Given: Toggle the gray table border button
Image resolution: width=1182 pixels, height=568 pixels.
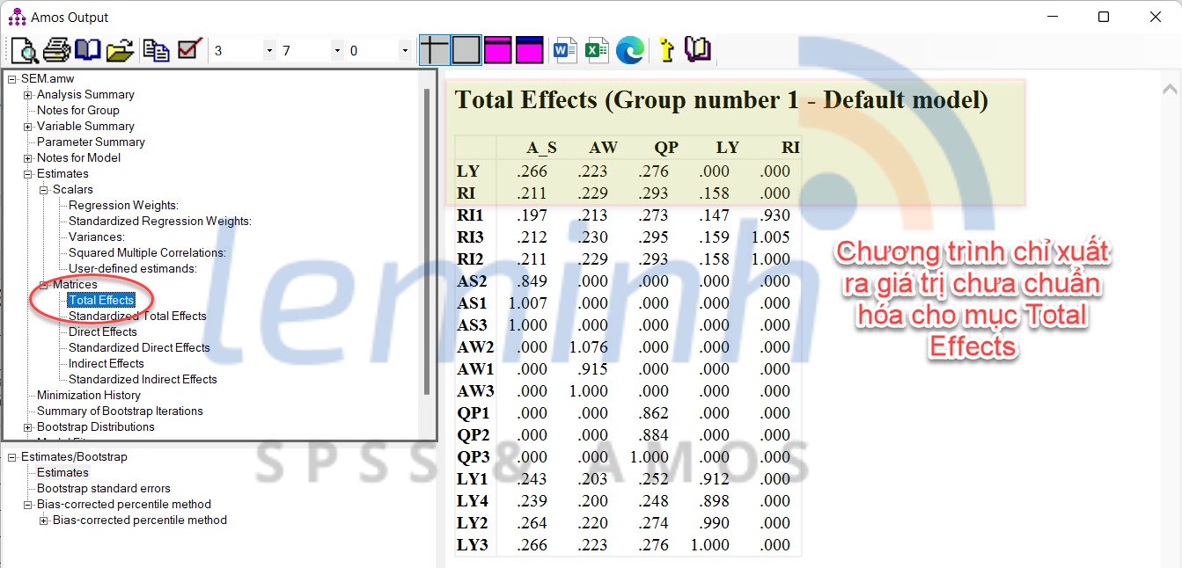Looking at the screenshot, I should [x=466, y=50].
